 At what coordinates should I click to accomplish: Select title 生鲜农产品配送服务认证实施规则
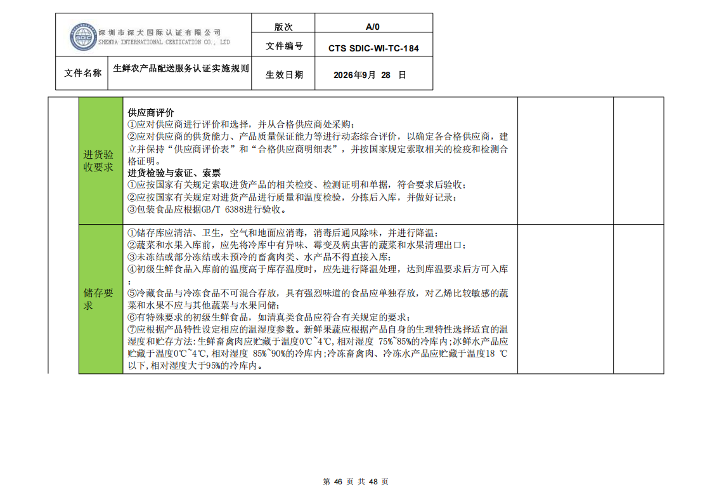181,68
